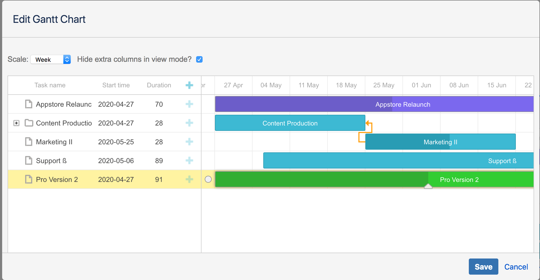The image size is (540, 280).
Task: Click the Support ß file icon
Action: point(29,160)
